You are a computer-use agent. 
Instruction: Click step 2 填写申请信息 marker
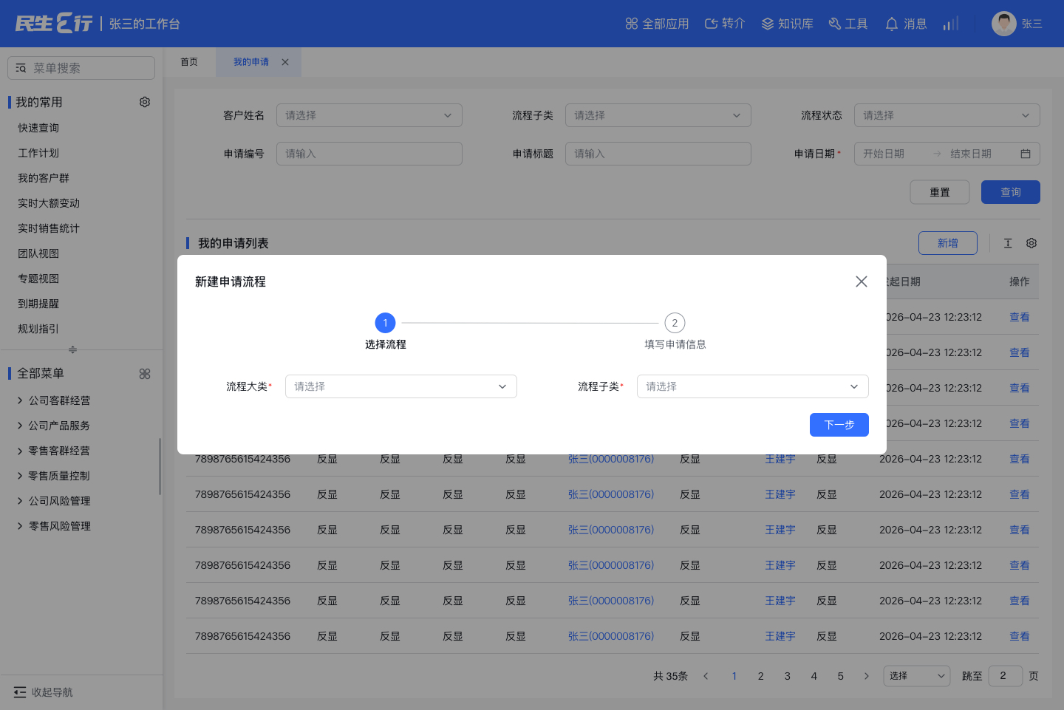click(x=675, y=323)
